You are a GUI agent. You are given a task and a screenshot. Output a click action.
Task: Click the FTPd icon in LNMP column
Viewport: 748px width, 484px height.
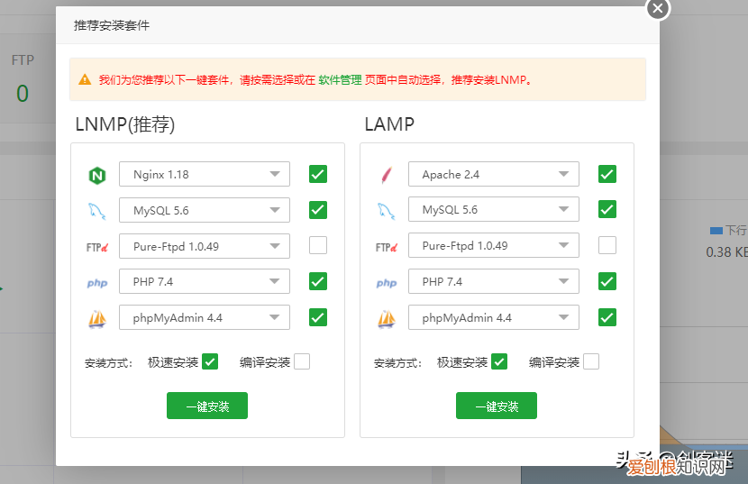coord(97,247)
